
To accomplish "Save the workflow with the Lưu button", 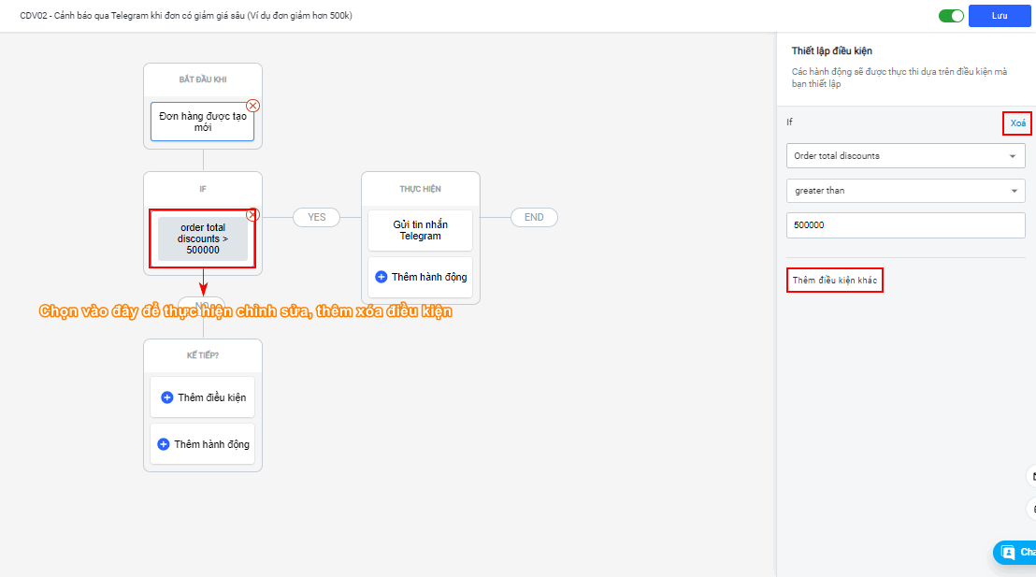I will click(x=1000, y=16).
